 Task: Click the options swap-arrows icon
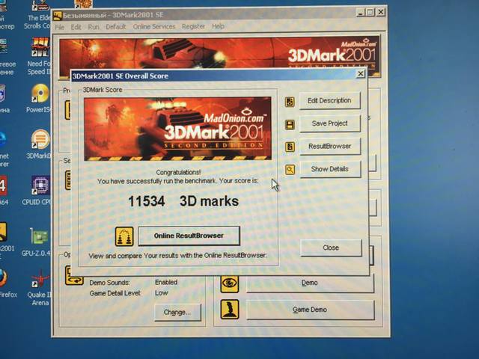pos(74,275)
